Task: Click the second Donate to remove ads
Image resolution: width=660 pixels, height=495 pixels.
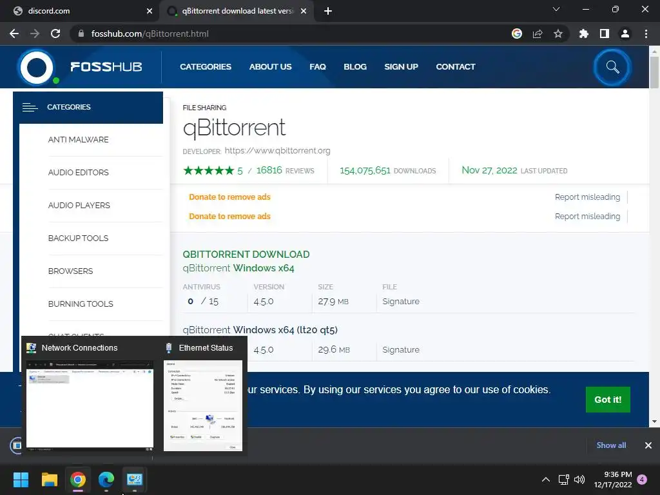Action: click(229, 217)
